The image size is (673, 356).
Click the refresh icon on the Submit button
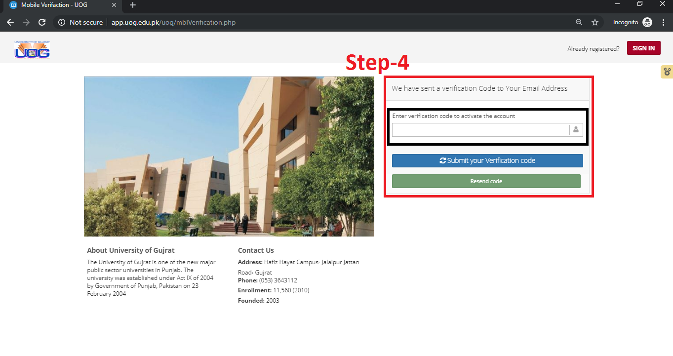(443, 160)
